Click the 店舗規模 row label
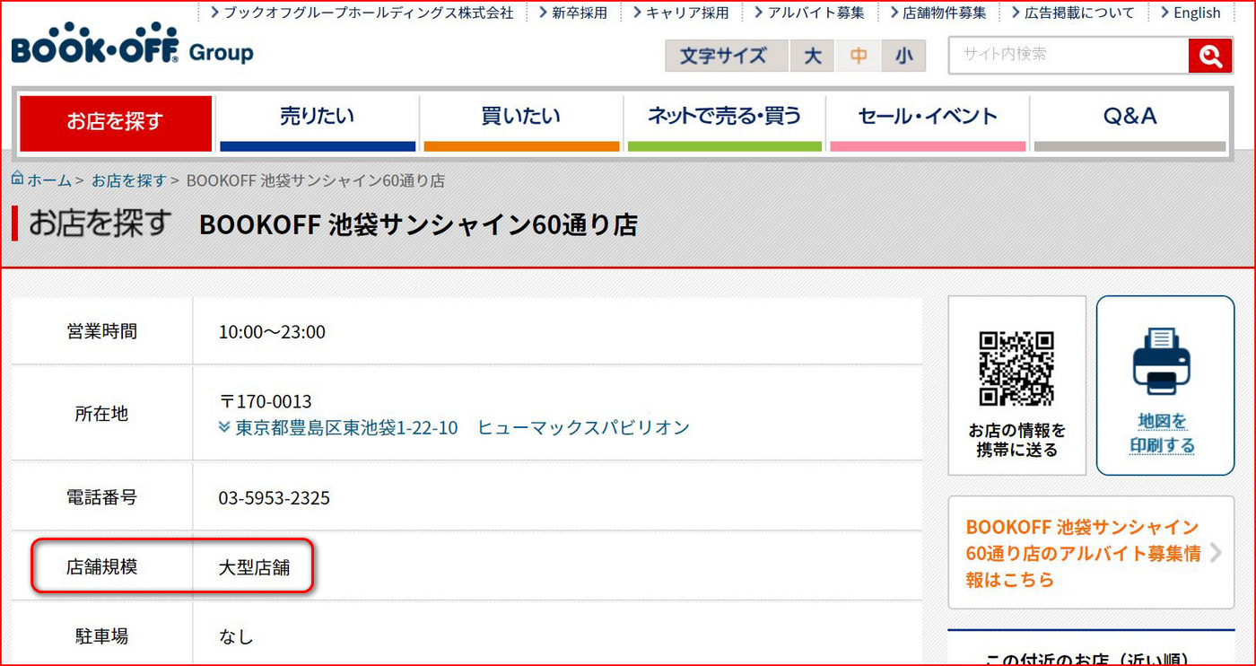1256x666 pixels. (x=101, y=566)
